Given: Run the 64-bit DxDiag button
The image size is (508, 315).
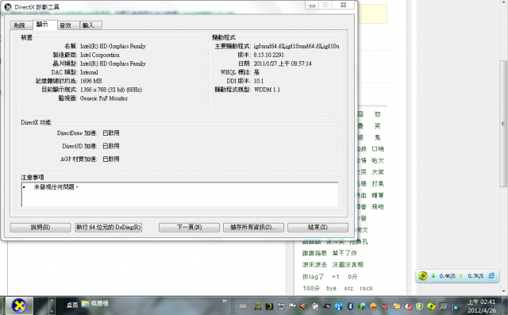Looking at the screenshot, I should point(109,227).
